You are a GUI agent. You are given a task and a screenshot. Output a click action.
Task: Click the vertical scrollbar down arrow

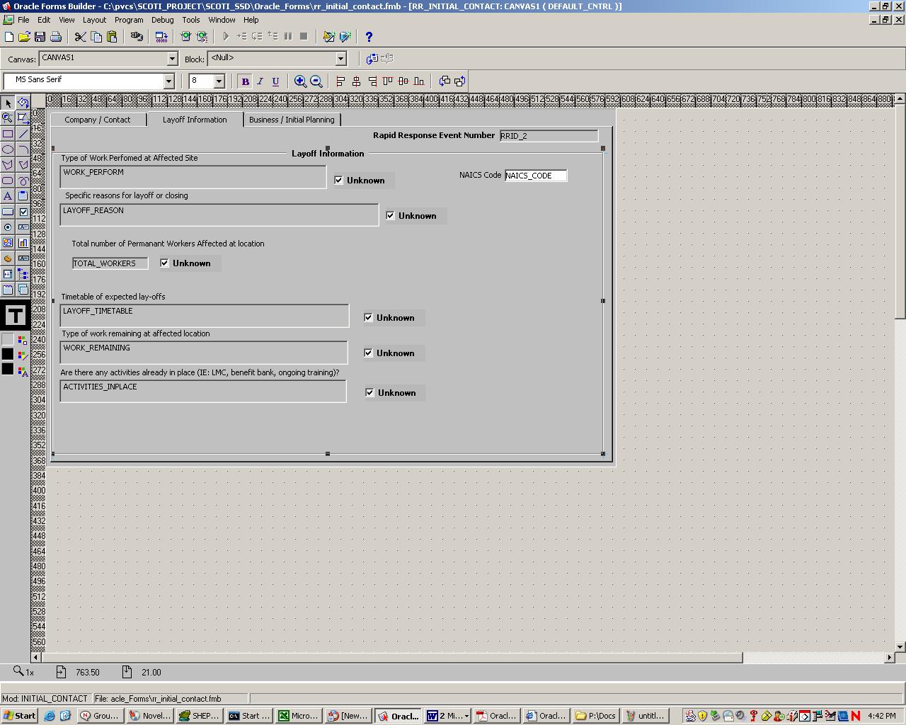[900, 646]
